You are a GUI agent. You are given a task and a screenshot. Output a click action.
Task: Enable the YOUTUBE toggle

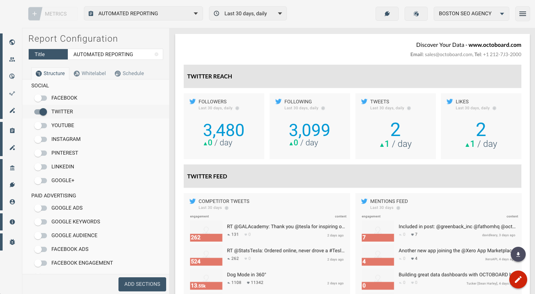click(40, 125)
